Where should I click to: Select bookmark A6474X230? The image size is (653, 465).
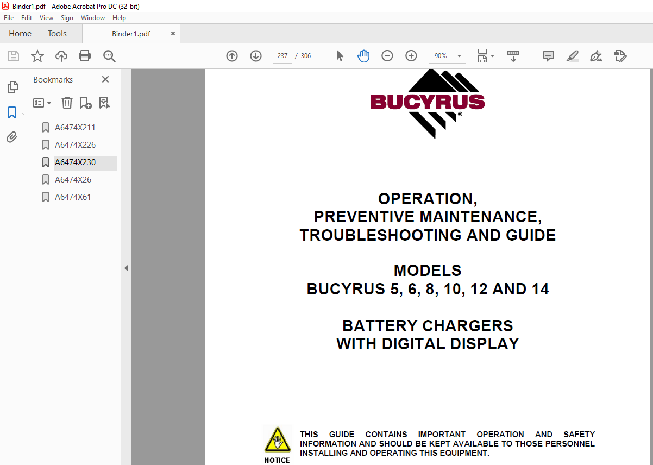(x=75, y=162)
